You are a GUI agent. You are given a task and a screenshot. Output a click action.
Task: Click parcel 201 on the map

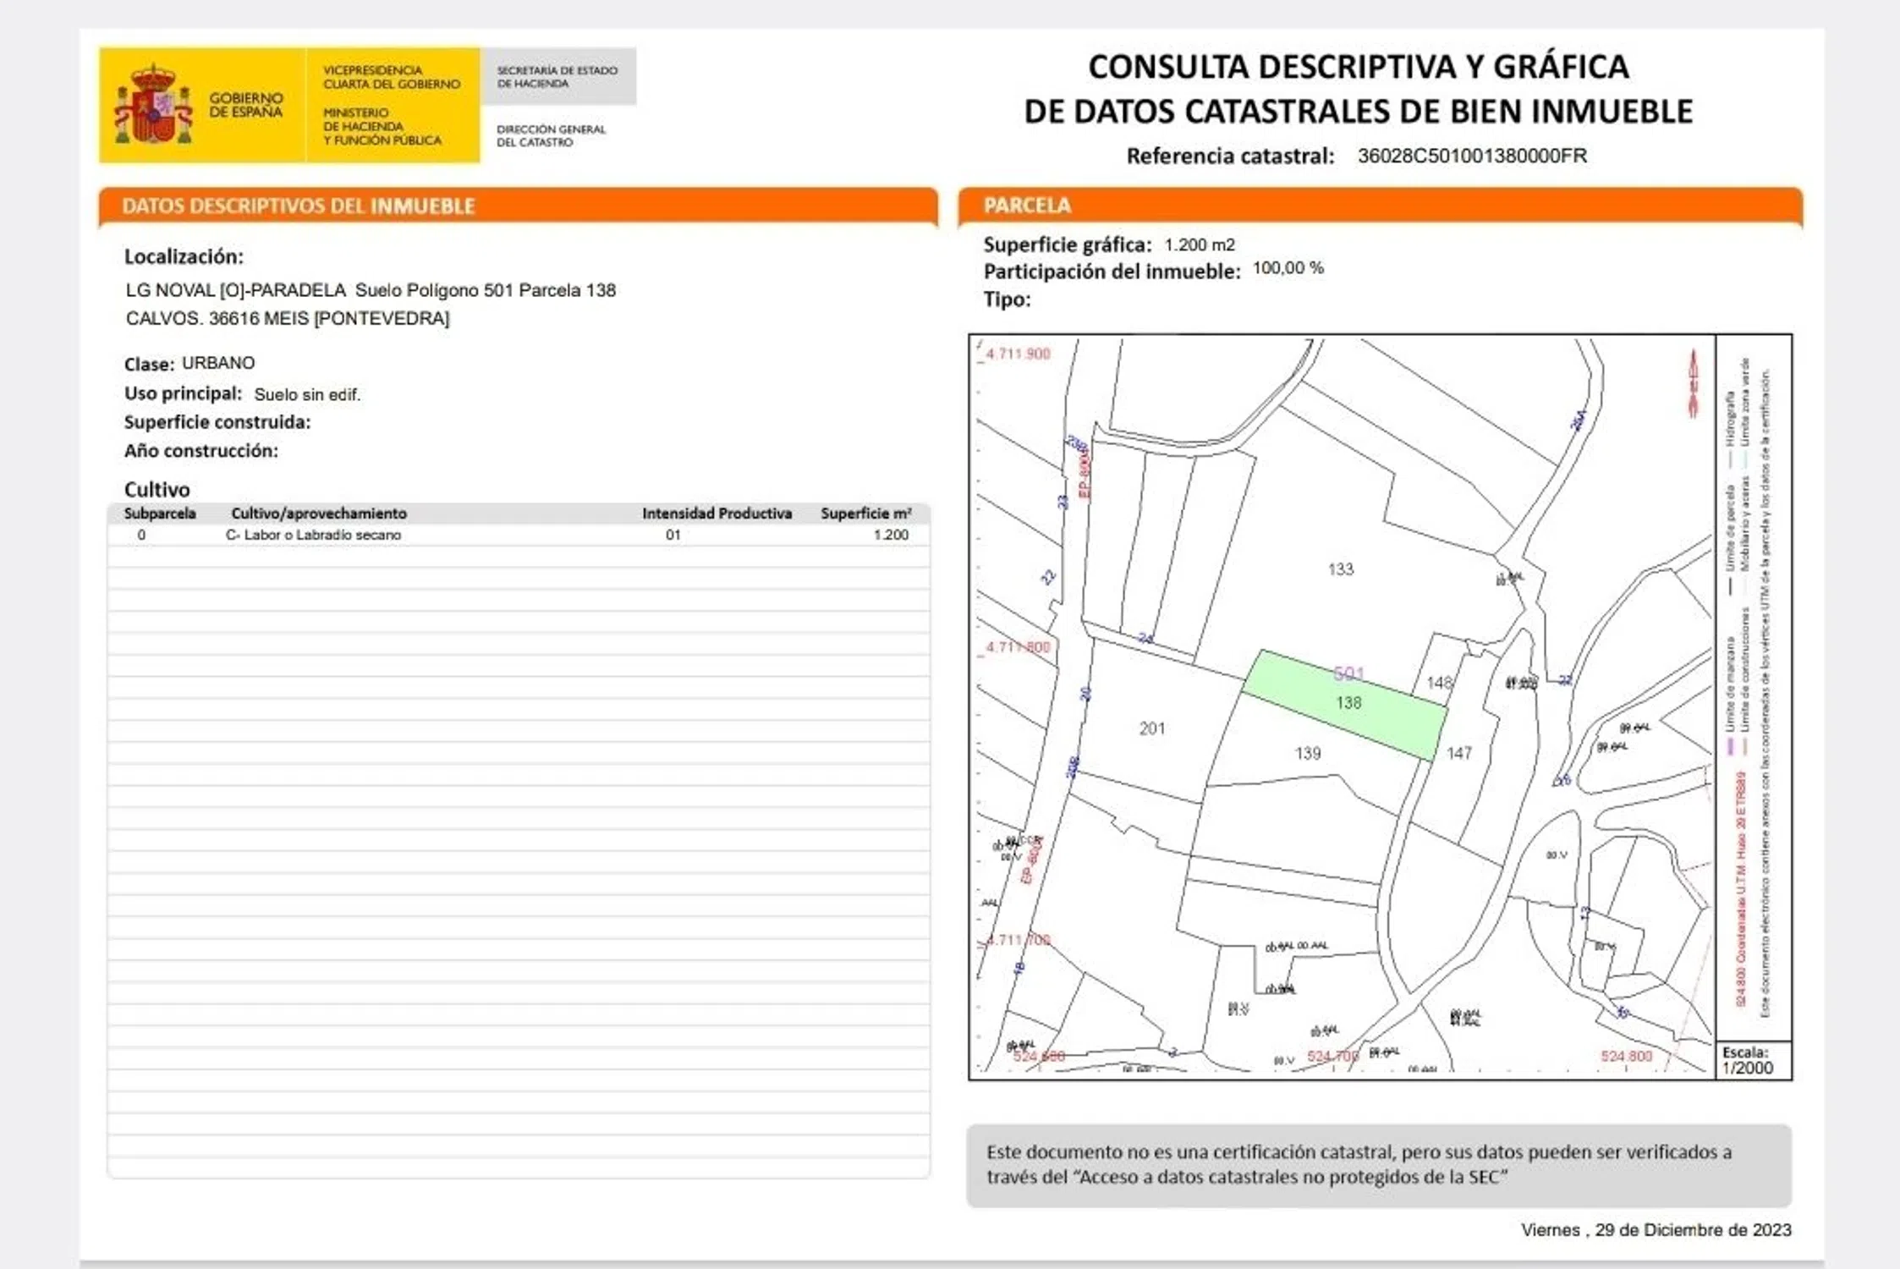click(x=1151, y=728)
